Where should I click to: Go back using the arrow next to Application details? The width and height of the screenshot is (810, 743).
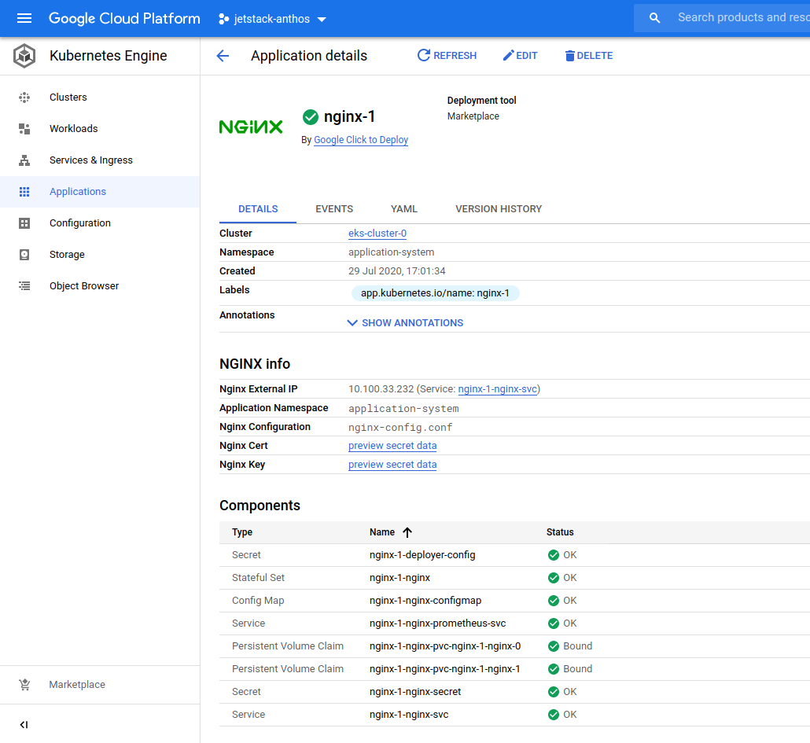point(223,55)
